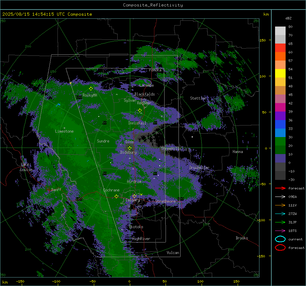Click the -150 tick on bottom axis
The image size is (306, 286).
coord(20,281)
